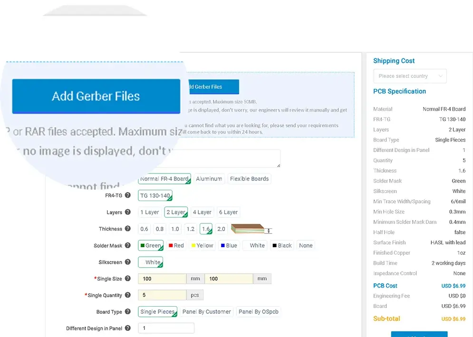Click the board thickness illustration image
473x337 pixels.
click(251, 229)
